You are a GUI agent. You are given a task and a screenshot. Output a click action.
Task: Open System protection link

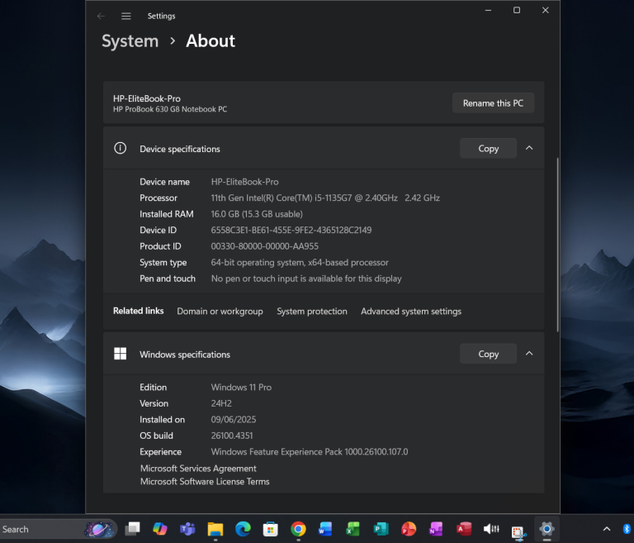pos(311,312)
